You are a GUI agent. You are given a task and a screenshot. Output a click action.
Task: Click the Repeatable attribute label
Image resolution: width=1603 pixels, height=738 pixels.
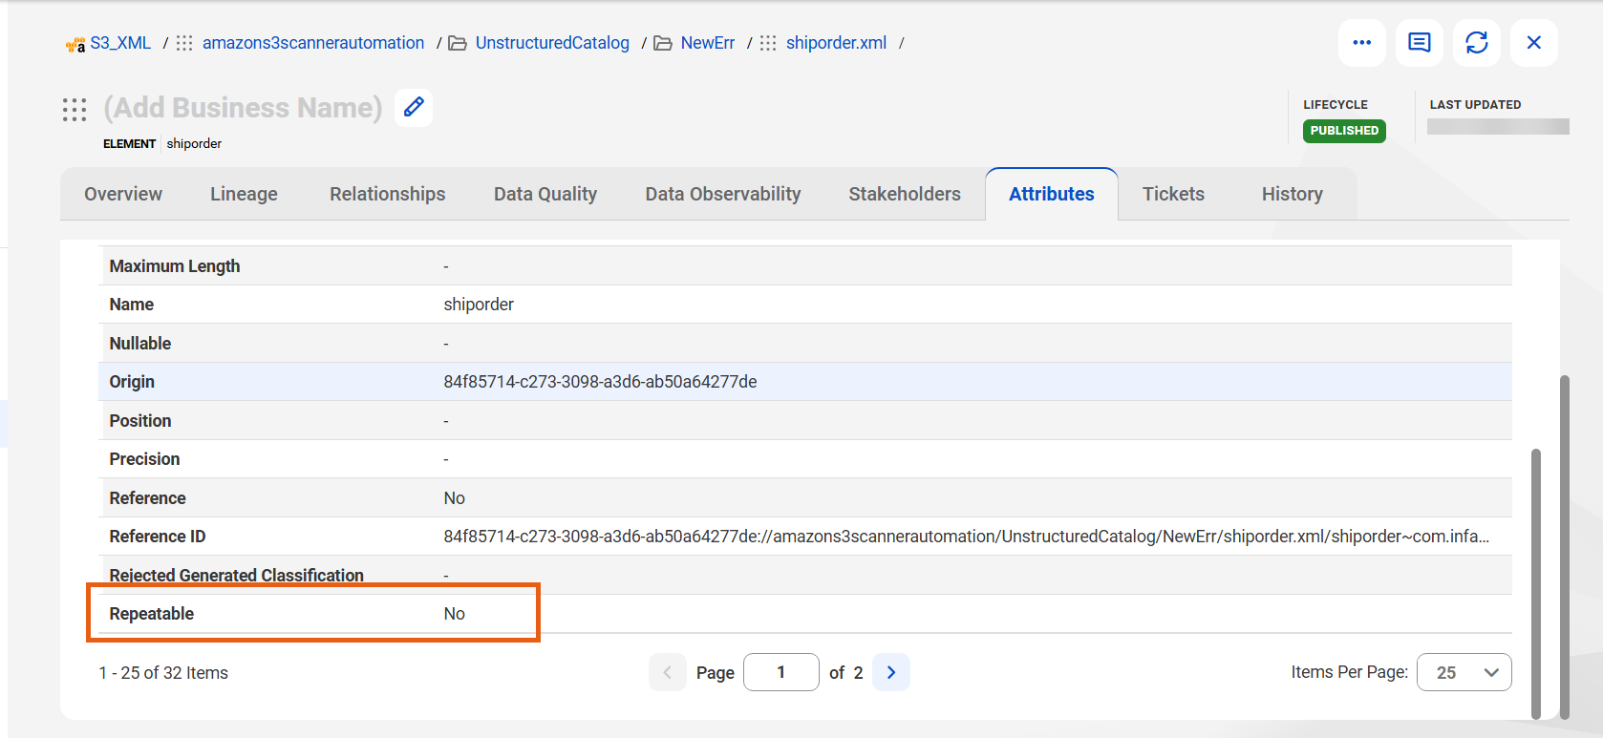pos(151,614)
